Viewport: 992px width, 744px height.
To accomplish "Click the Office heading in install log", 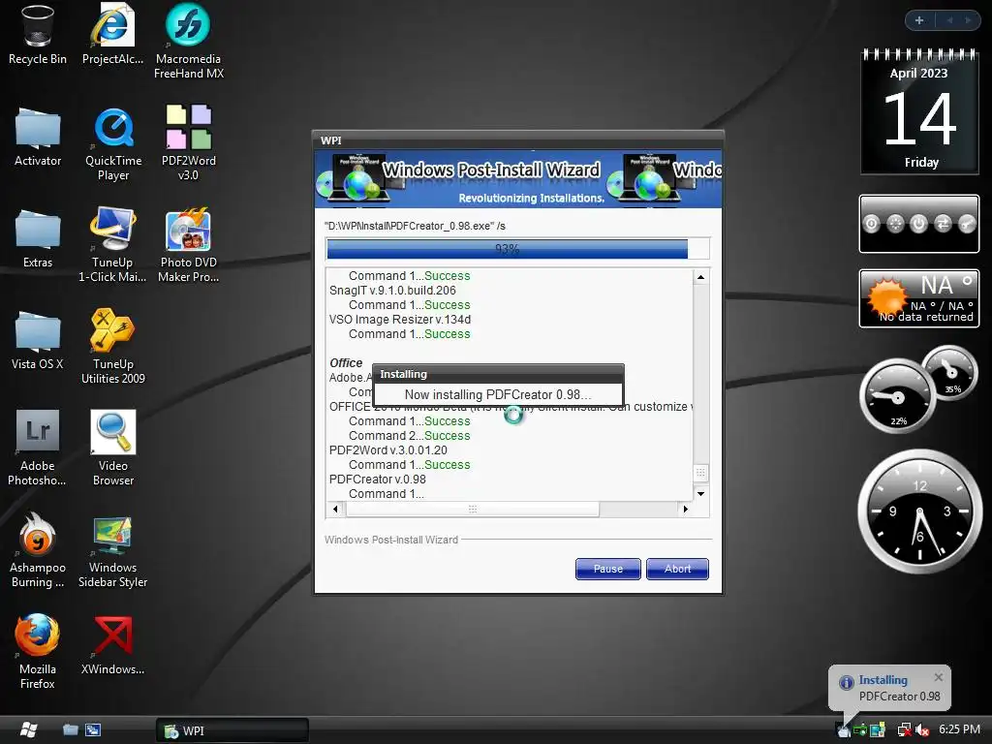I will pos(346,362).
